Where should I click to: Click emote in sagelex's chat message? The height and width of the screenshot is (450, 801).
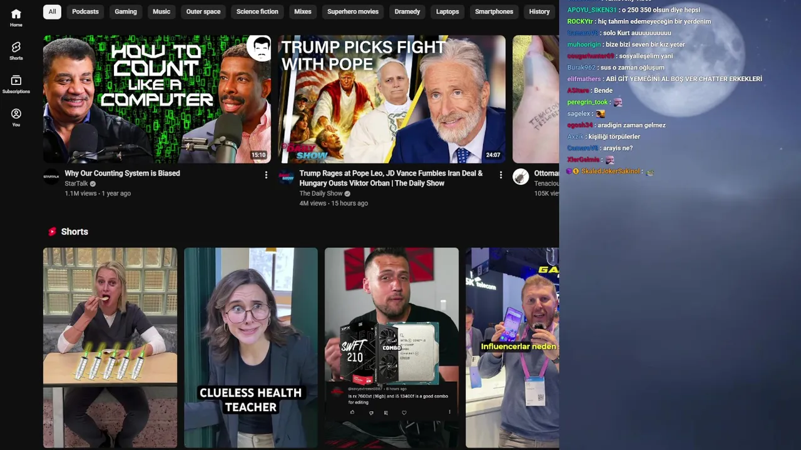click(x=600, y=114)
